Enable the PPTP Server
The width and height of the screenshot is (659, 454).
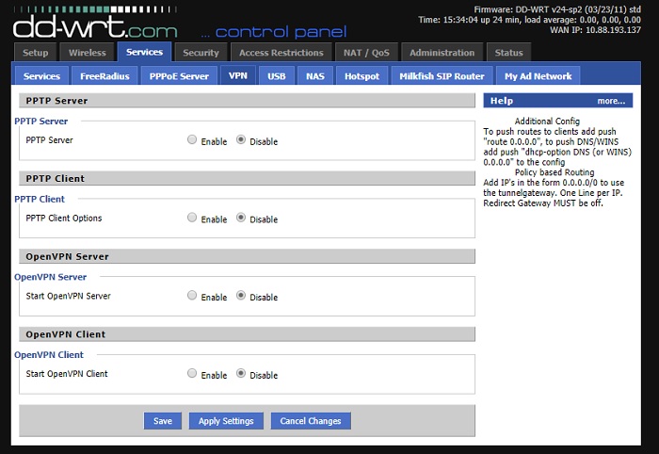192,139
